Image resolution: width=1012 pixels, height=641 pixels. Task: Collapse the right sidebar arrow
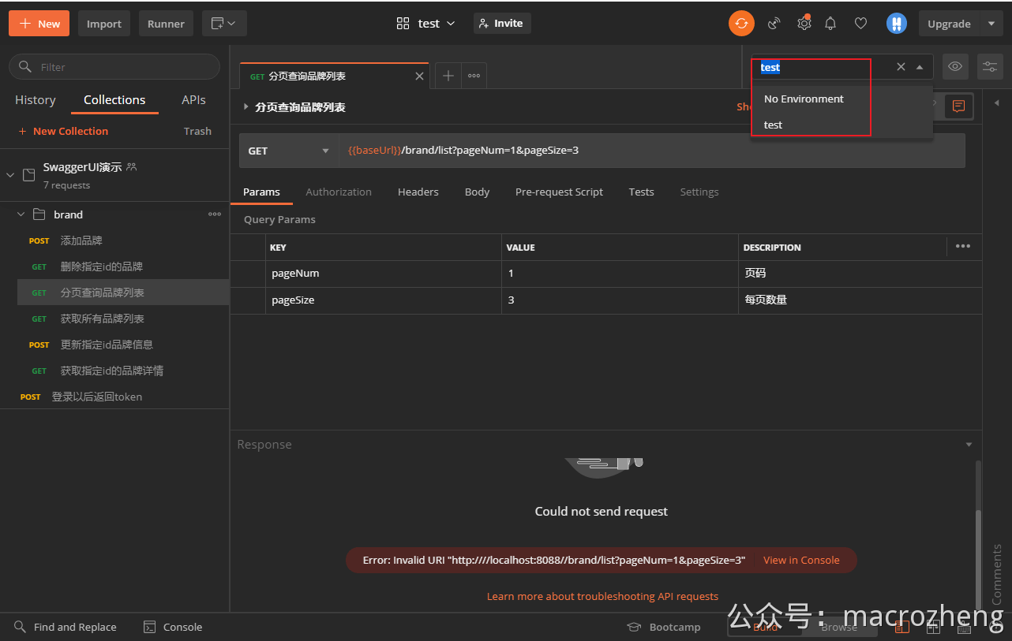(x=996, y=103)
